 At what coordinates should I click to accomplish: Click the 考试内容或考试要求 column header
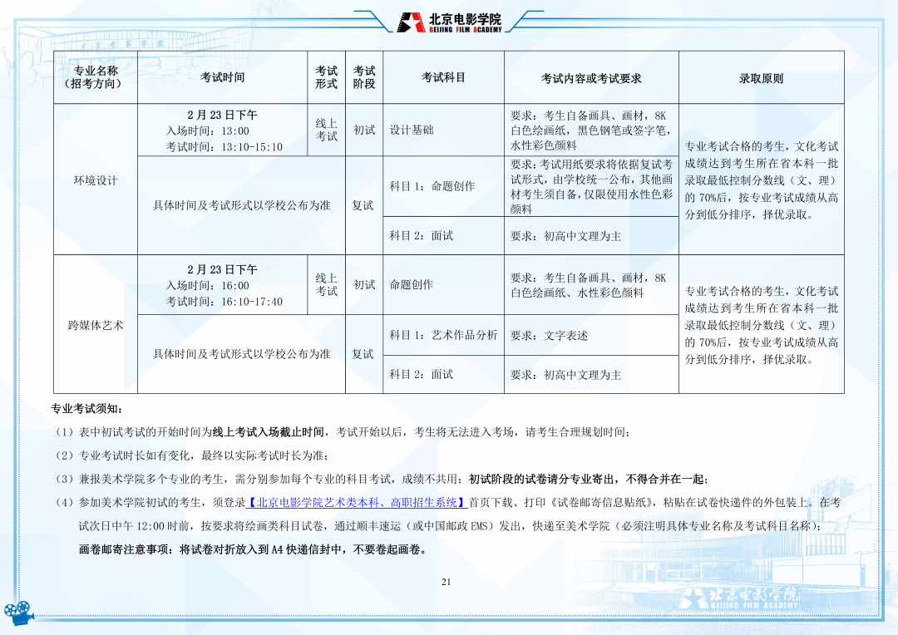[x=590, y=78]
